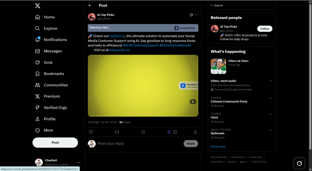Open Privacy Policy footer link
The height and width of the screenshot is (171, 312).
point(239,157)
